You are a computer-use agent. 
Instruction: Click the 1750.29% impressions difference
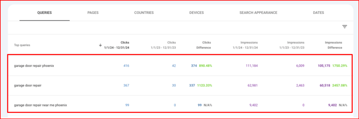point(340,66)
